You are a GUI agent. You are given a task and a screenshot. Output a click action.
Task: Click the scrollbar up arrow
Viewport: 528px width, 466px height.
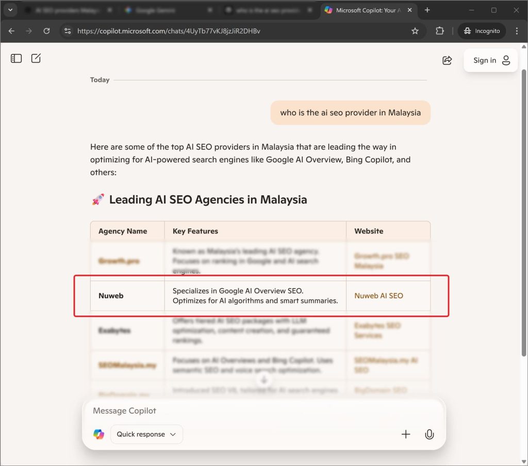524,47
